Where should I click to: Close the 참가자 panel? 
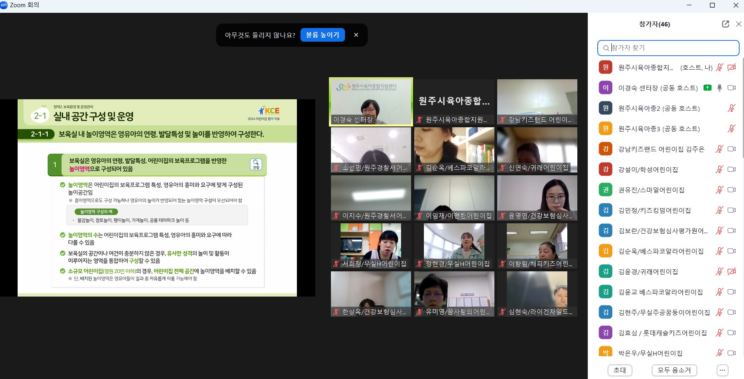738,24
